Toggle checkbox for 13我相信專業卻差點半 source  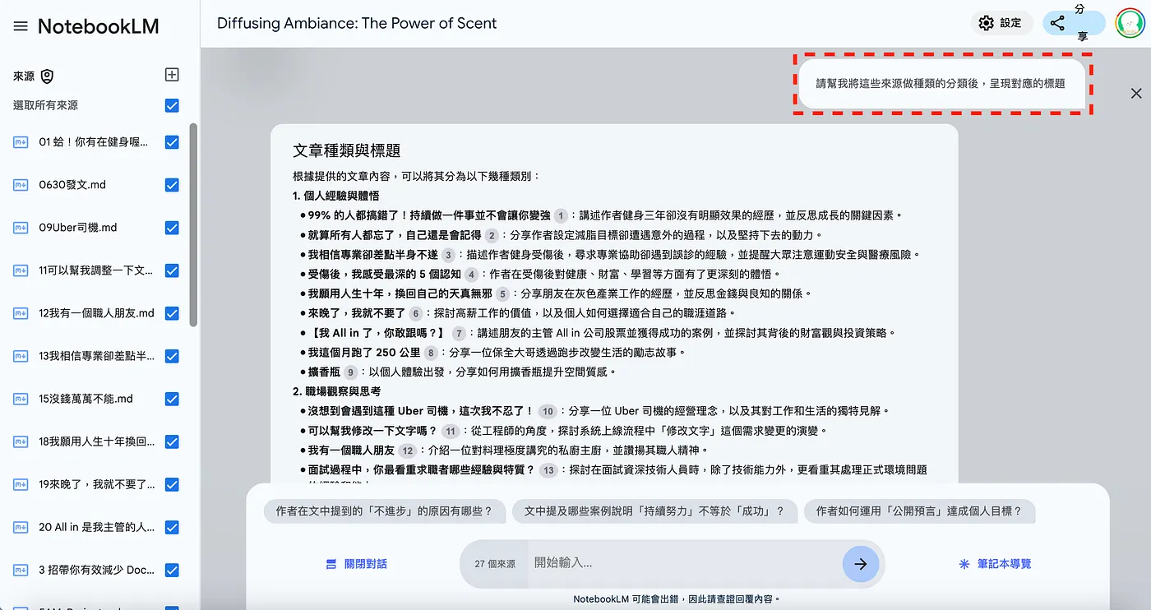coord(172,356)
